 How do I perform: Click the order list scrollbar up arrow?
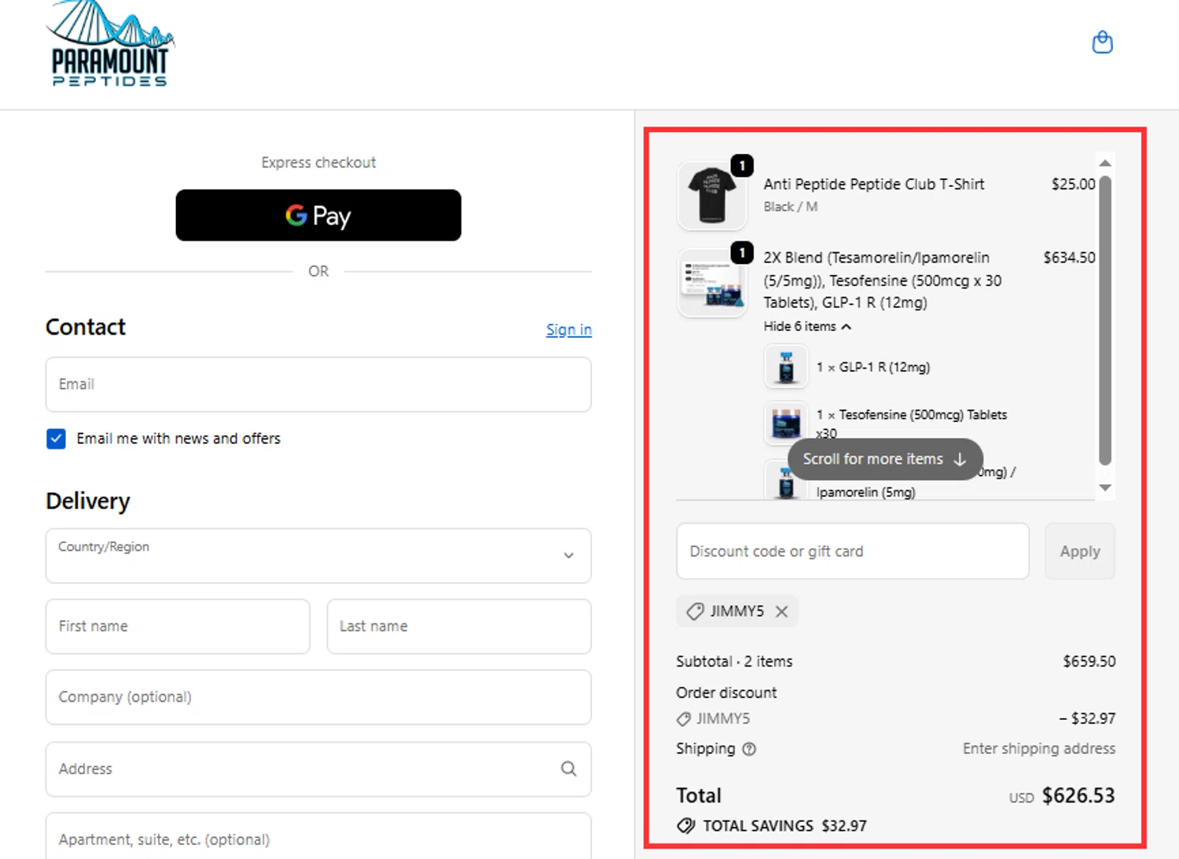pyautogui.click(x=1105, y=163)
